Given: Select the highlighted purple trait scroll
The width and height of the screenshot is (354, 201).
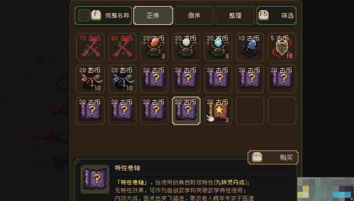Looking at the screenshot, I should 186,111.
